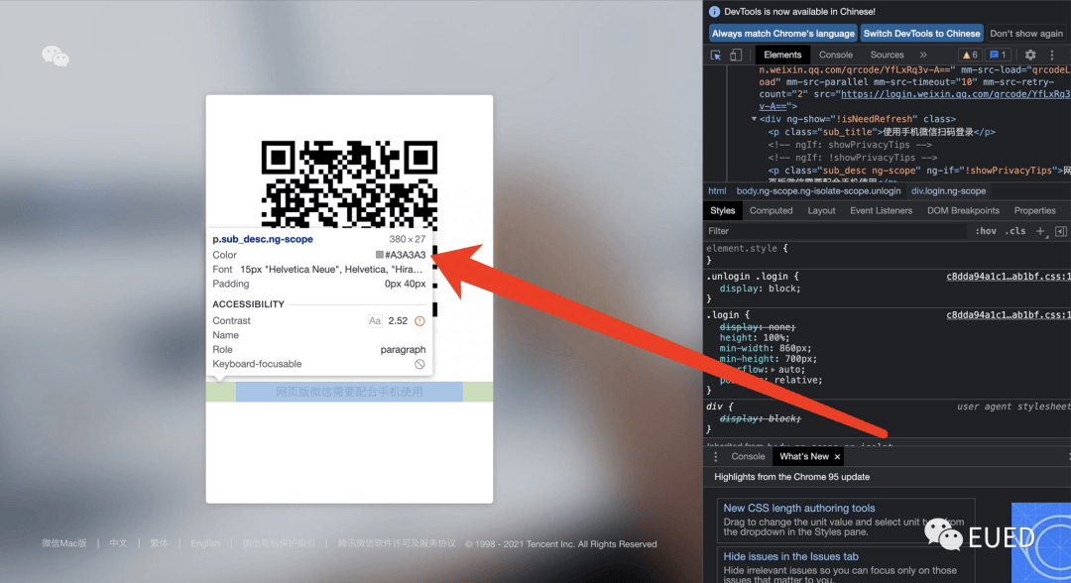Click the contrast warning icon next to 2.52
The width and height of the screenshot is (1071, 583).
point(419,321)
